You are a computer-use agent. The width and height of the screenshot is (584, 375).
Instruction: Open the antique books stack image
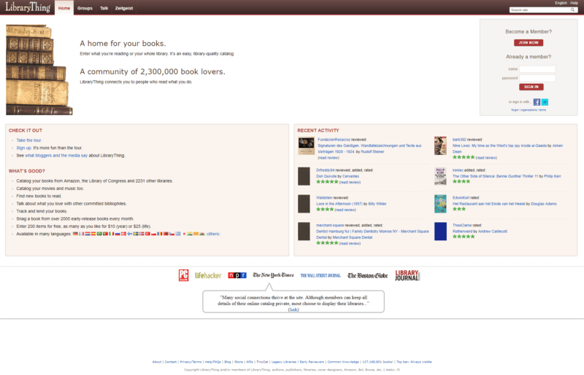pos(39,70)
